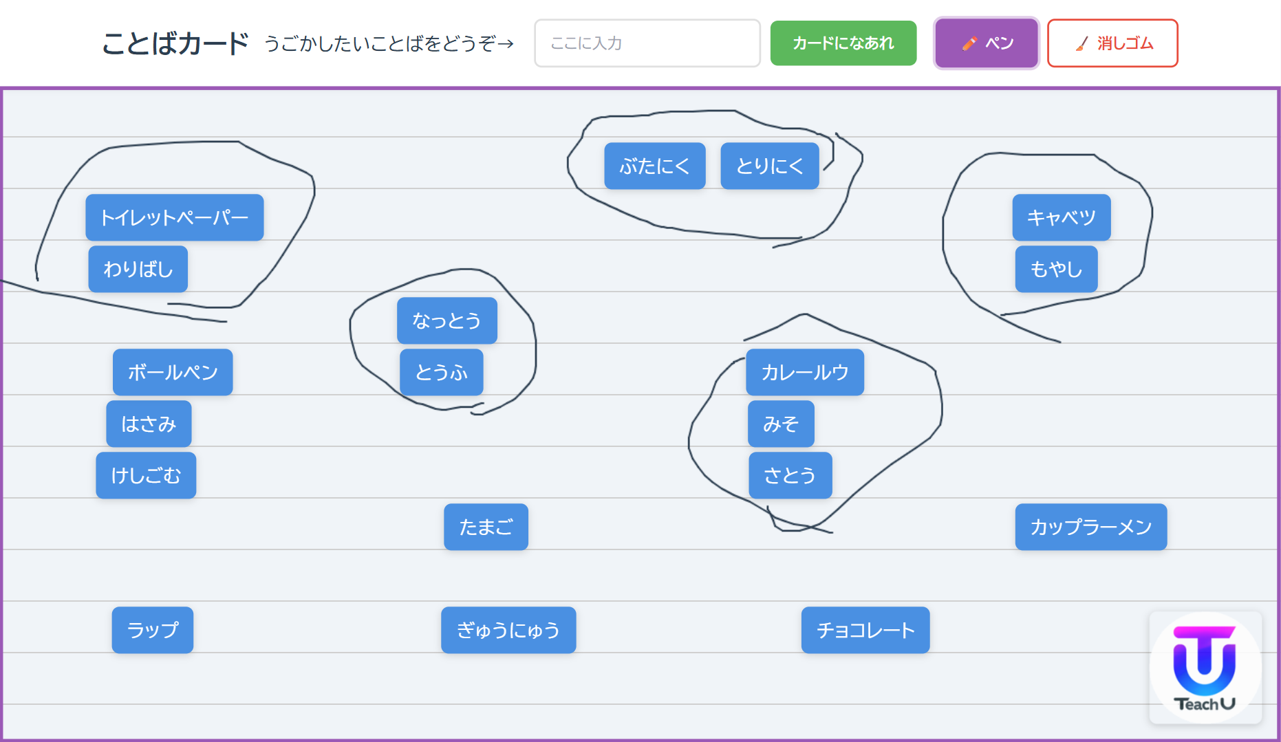Image resolution: width=1281 pixels, height=742 pixels.
Task: Select the ペン (pen) drawing tool
Action: pos(986,43)
